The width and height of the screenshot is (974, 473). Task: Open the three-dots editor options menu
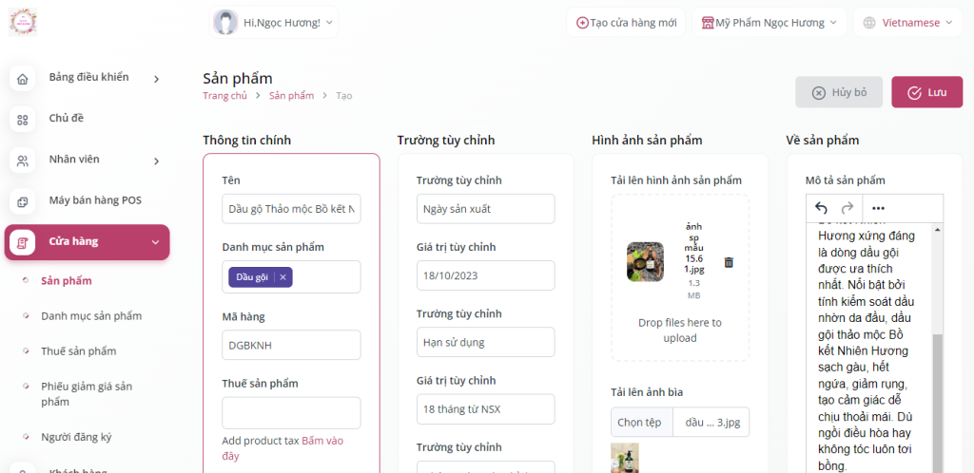(x=878, y=208)
